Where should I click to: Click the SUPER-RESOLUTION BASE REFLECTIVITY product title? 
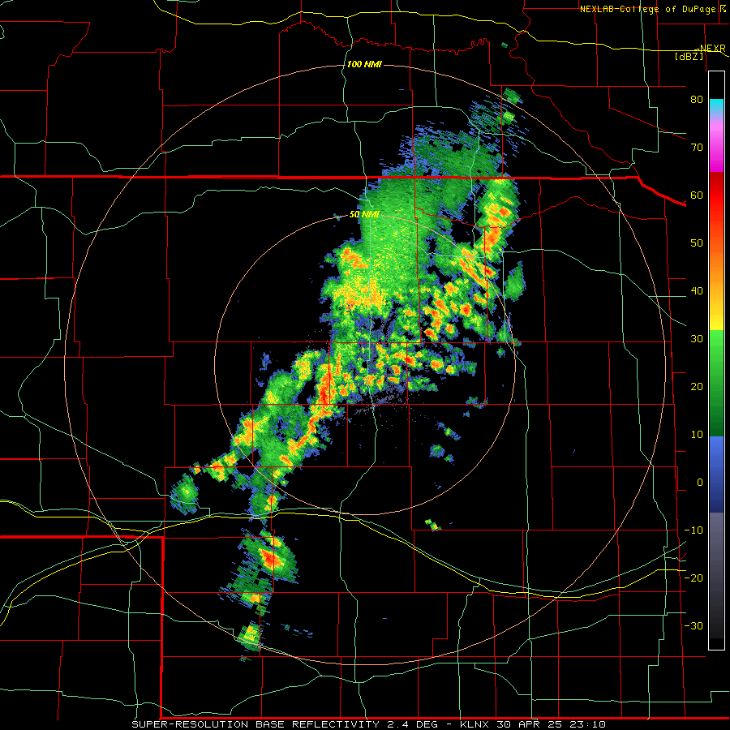coord(255,724)
